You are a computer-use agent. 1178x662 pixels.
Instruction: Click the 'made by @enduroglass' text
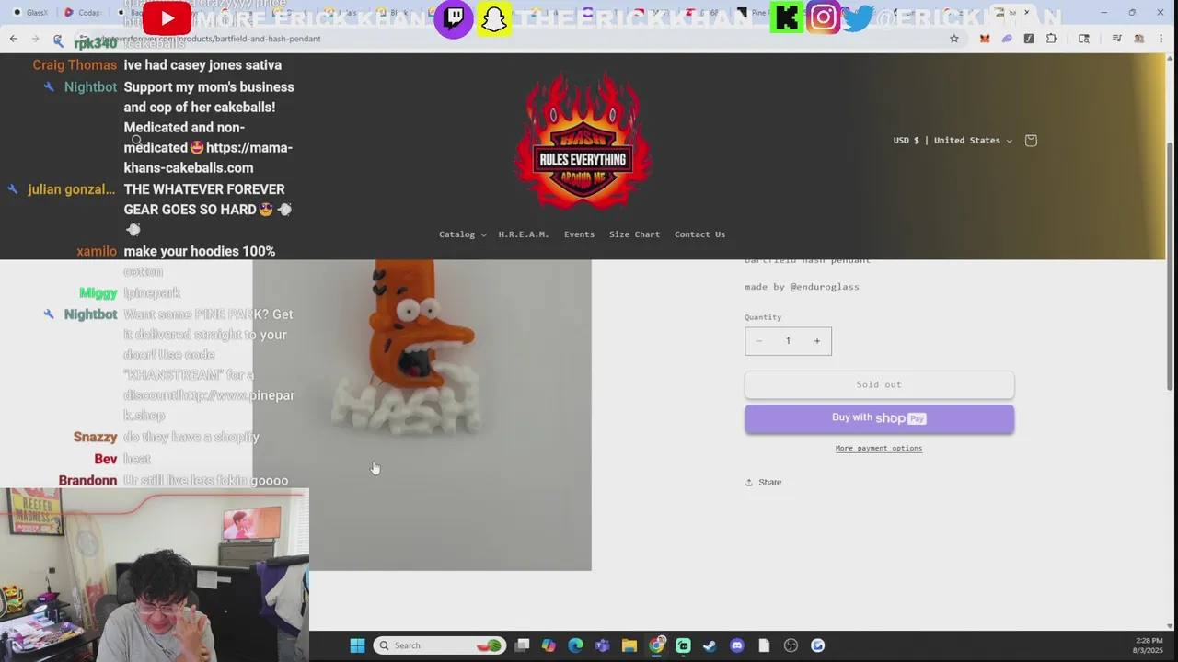tap(802, 287)
